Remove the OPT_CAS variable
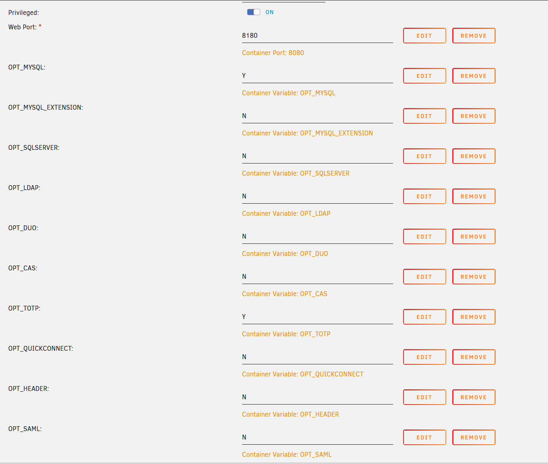548x464 pixels. tap(474, 277)
